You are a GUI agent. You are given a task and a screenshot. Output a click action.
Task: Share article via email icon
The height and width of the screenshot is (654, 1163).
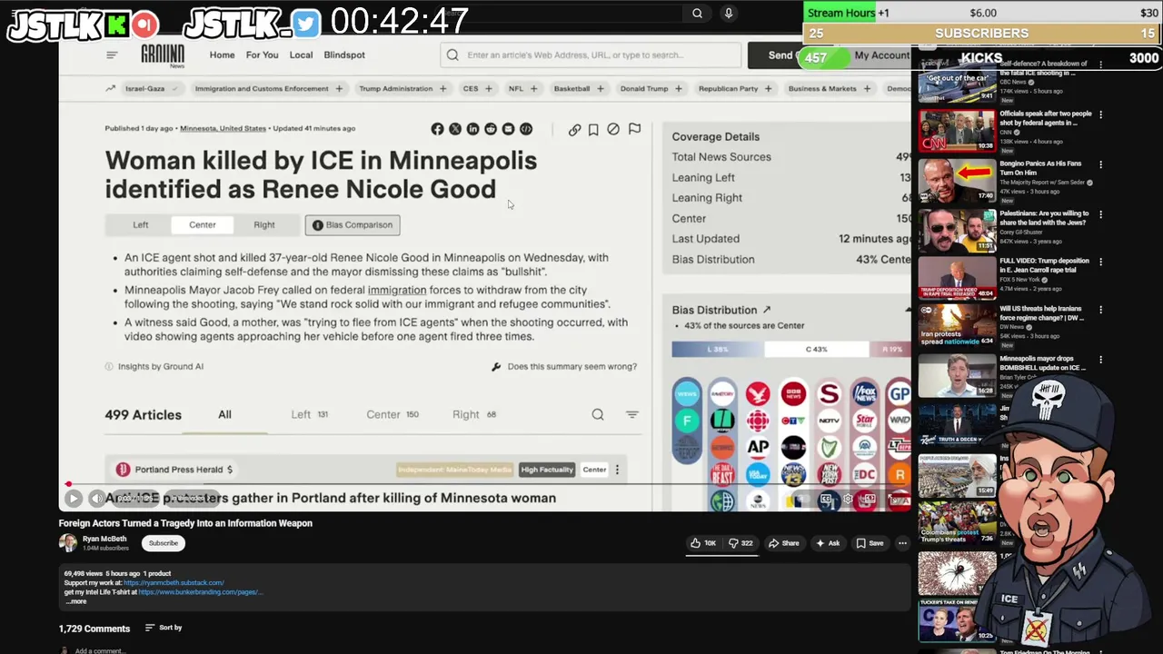pyautogui.click(x=508, y=129)
